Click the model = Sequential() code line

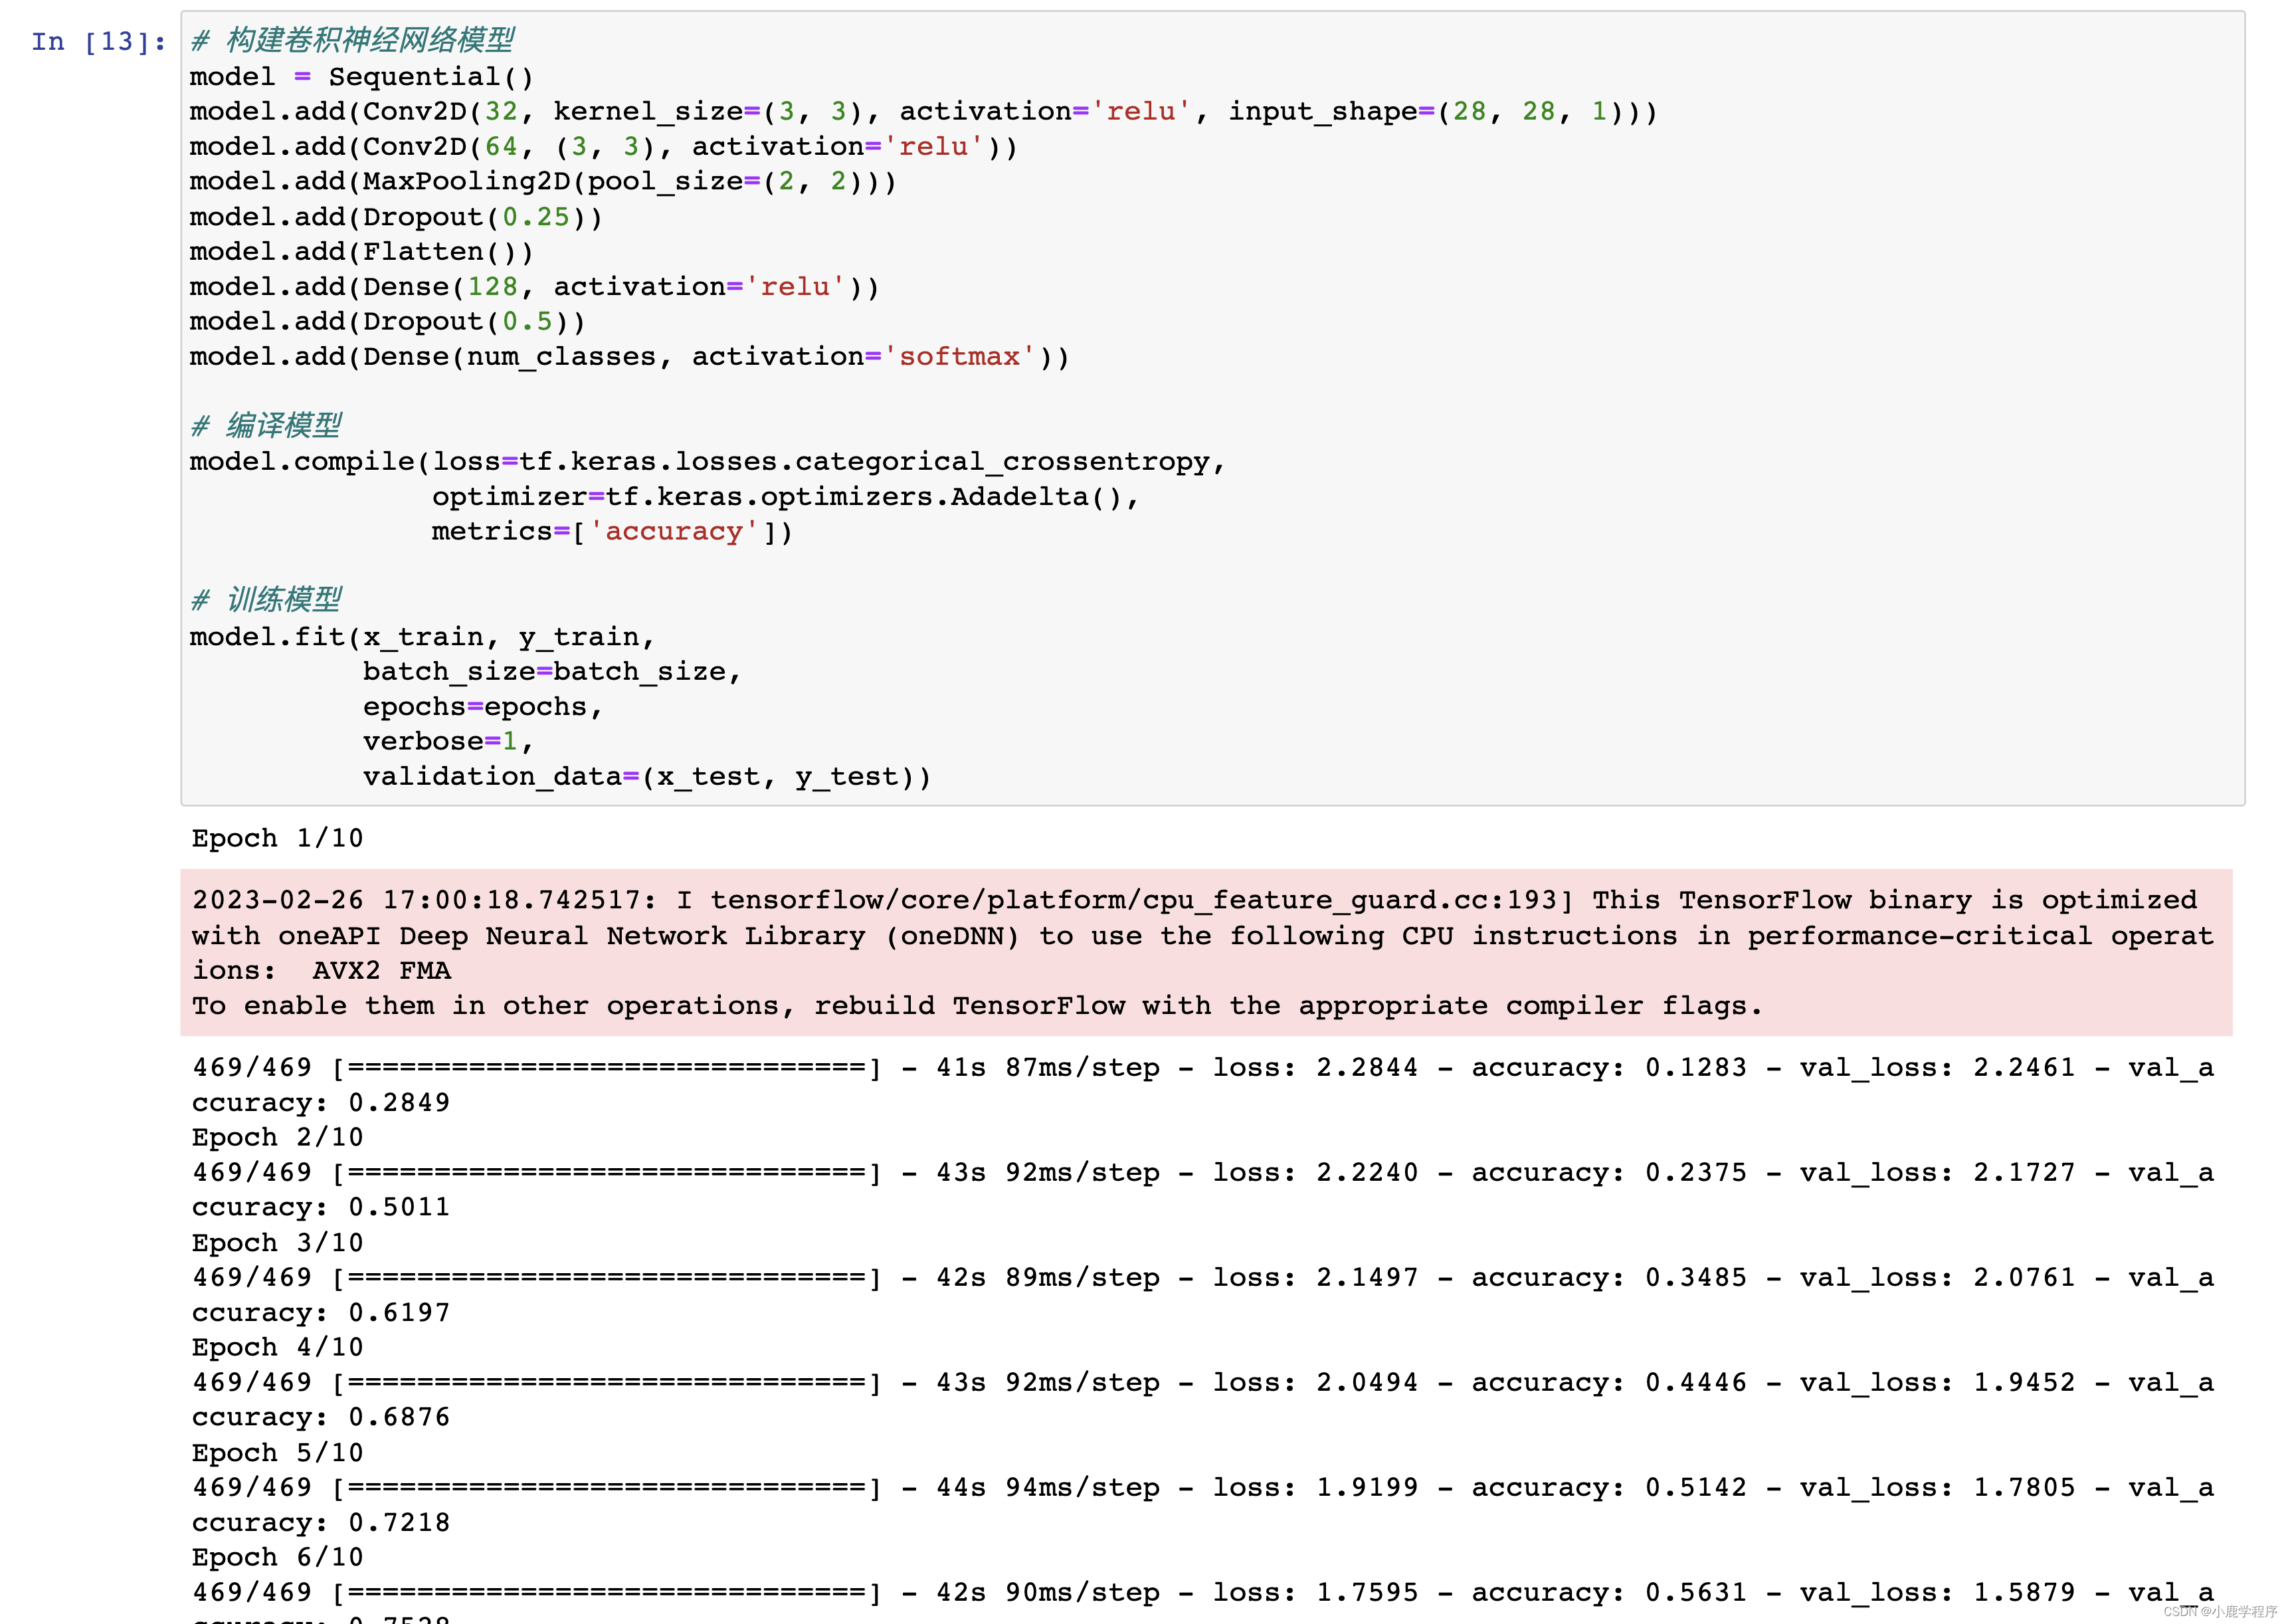[x=361, y=77]
